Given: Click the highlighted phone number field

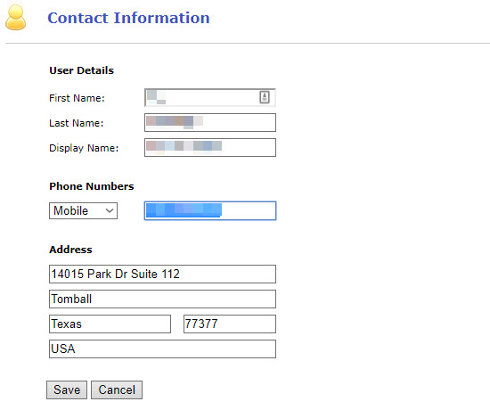Looking at the screenshot, I should 210,210.
